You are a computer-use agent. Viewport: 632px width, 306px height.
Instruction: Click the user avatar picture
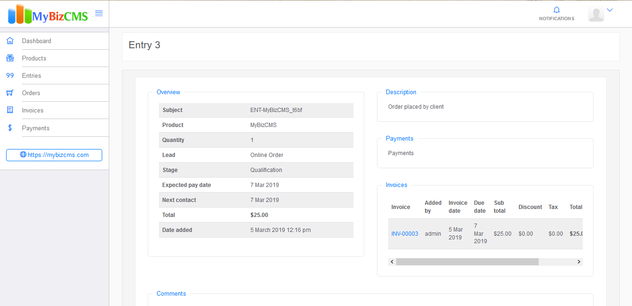596,14
